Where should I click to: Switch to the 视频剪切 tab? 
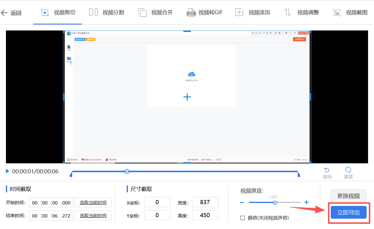pos(57,12)
